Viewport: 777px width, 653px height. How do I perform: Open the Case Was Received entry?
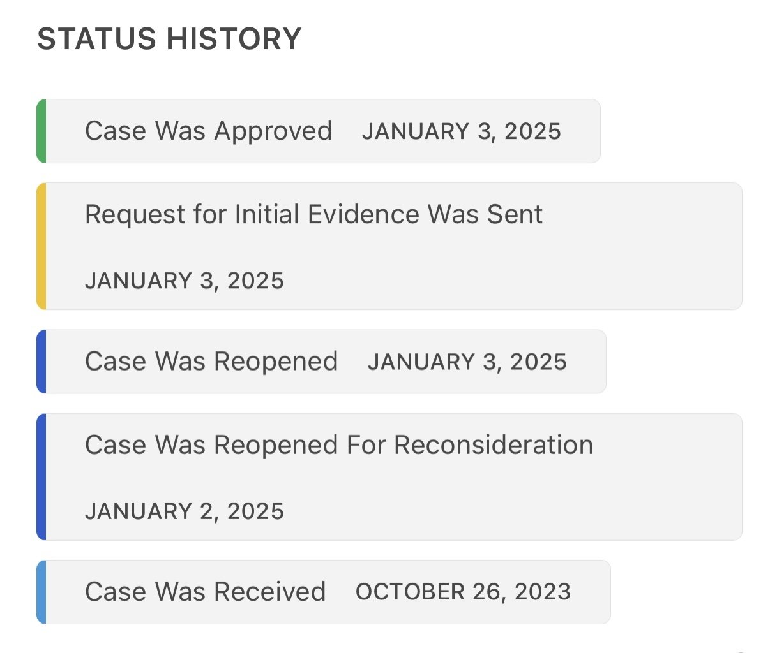205,592
